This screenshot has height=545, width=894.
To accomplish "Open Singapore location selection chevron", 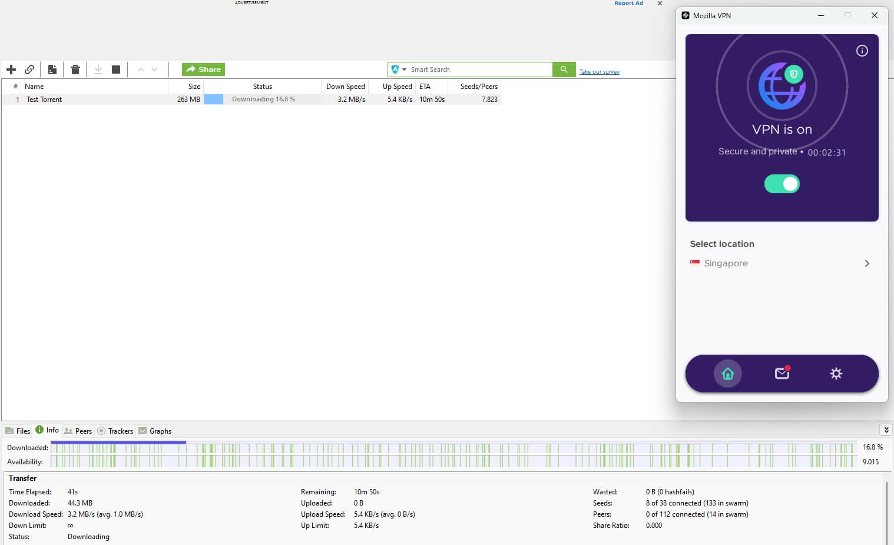I will point(867,263).
